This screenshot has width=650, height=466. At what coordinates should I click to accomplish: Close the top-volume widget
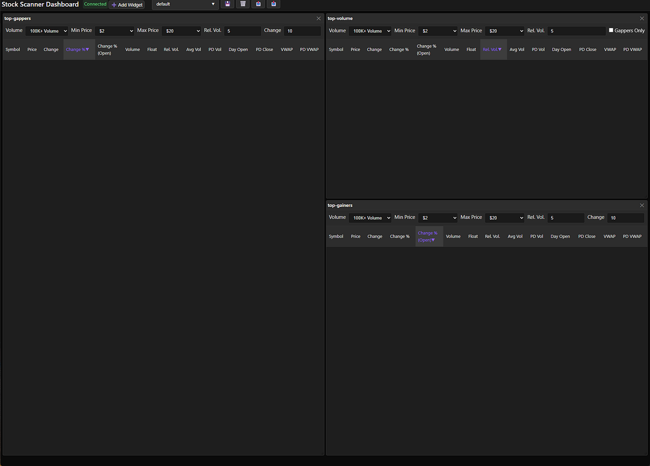pyautogui.click(x=642, y=18)
